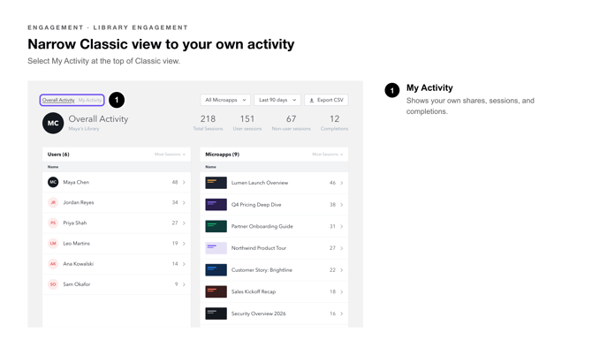592x355 pixels.
Task: Click Priya Shah's PS avatar icon
Action: [53, 223]
